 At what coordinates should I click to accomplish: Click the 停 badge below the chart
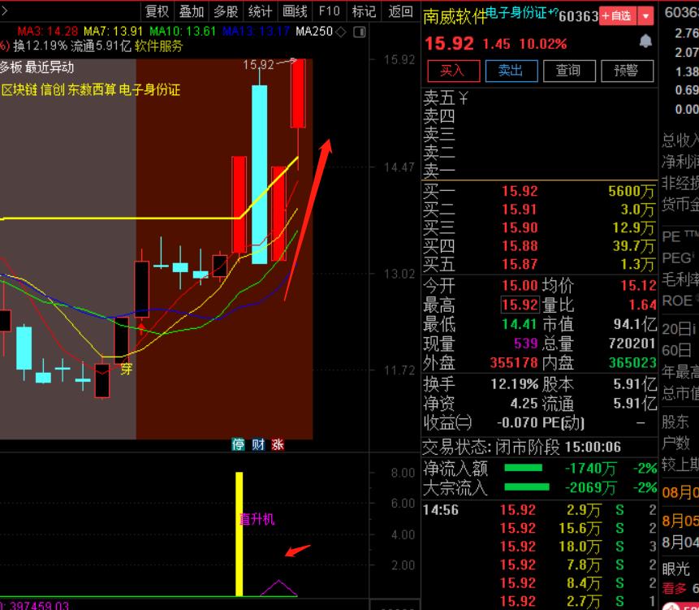(x=238, y=444)
